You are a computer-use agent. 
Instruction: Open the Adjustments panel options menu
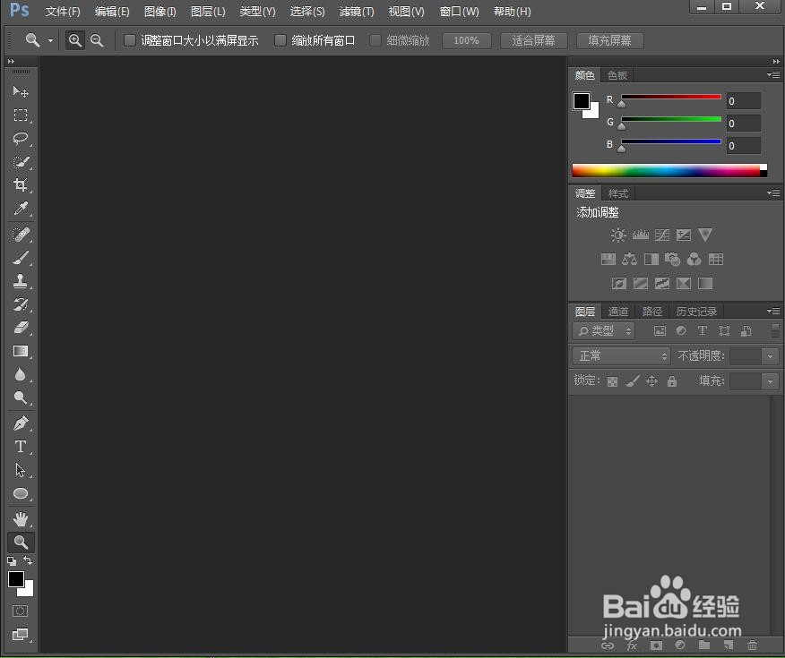(x=773, y=193)
